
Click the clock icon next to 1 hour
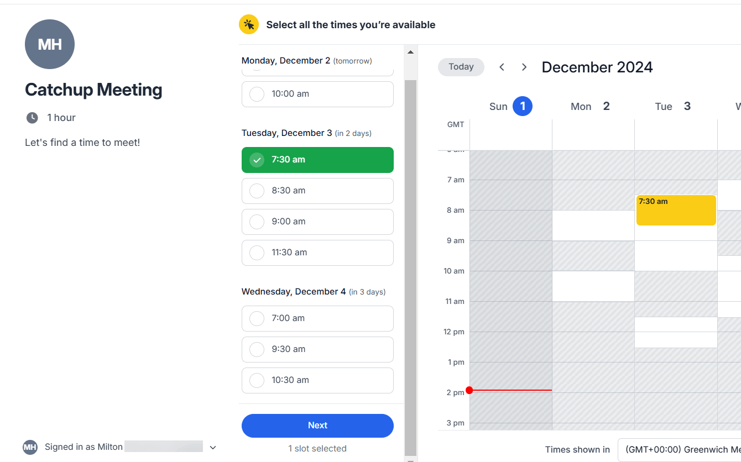pos(32,117)
